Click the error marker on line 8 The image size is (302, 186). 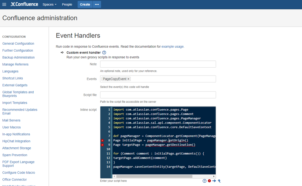click(102, 140)
